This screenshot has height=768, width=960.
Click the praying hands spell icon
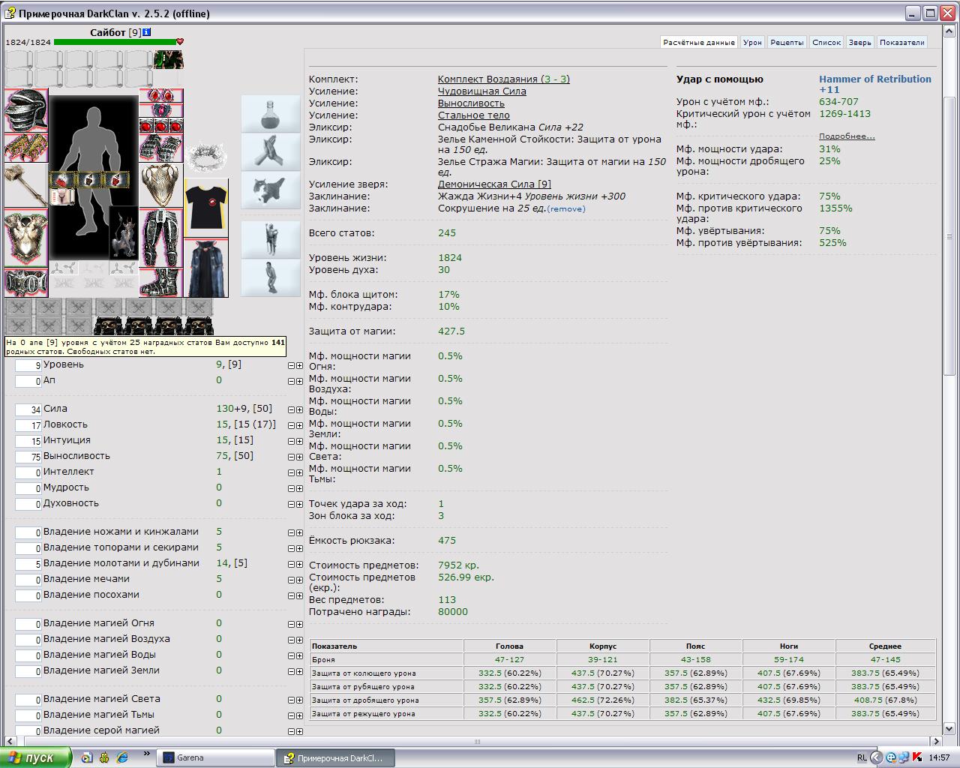tap(270, 151)
